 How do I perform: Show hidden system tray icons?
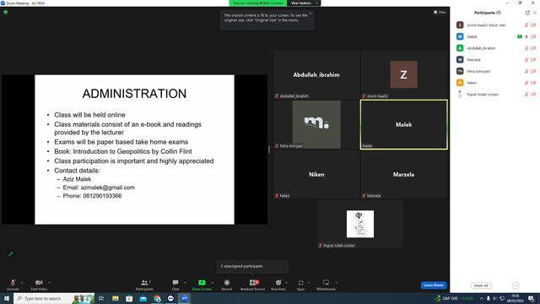coord(482,298)
